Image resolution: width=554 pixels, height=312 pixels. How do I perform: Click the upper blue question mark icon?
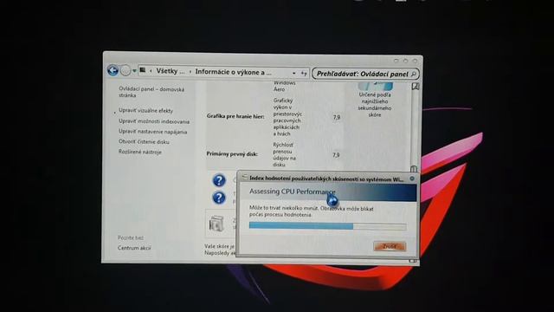(219, 180)
